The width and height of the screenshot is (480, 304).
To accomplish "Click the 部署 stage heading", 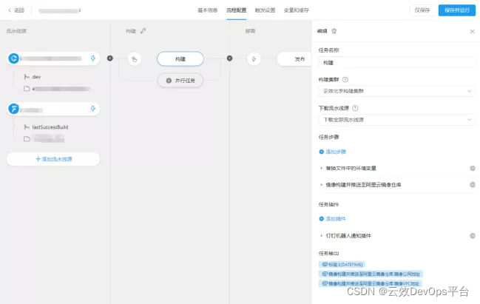I will 250,31.
